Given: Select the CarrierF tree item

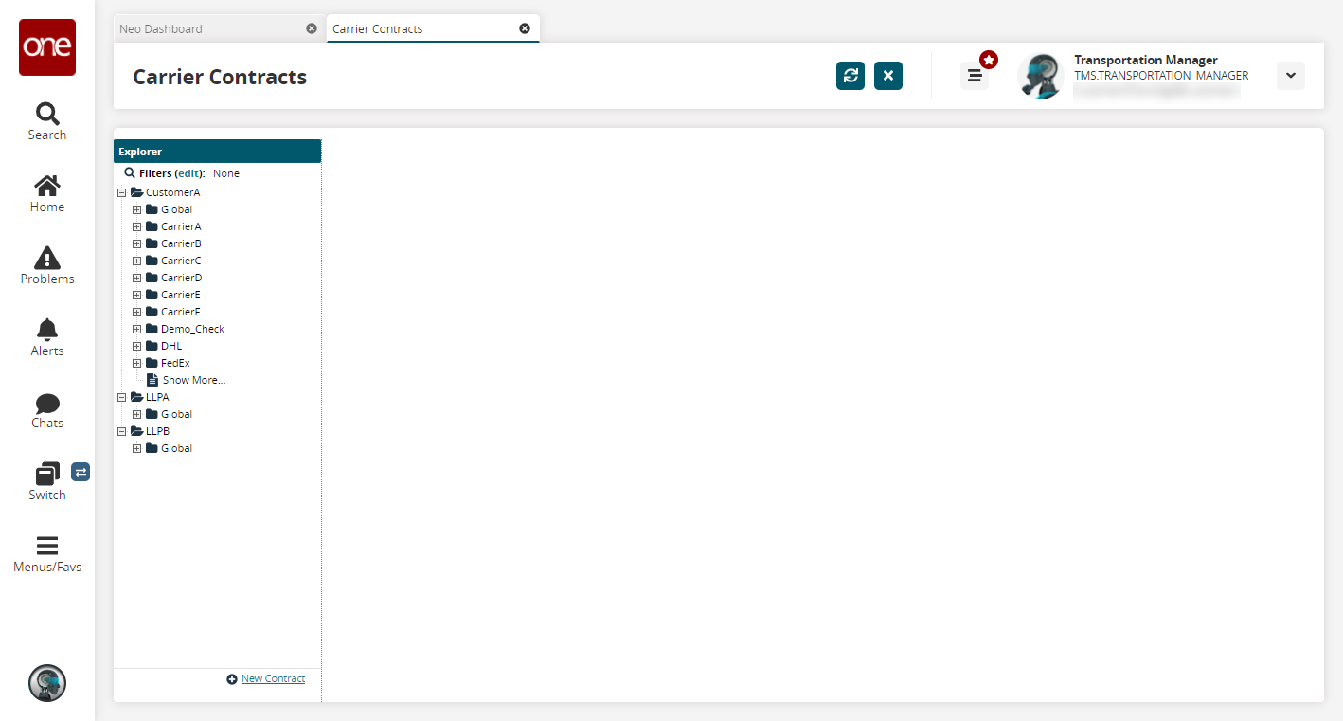Looking at the screenshot, I should 181,312.
